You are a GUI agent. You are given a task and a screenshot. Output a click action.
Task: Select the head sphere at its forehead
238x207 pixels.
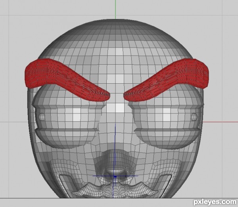coord(115,61)
